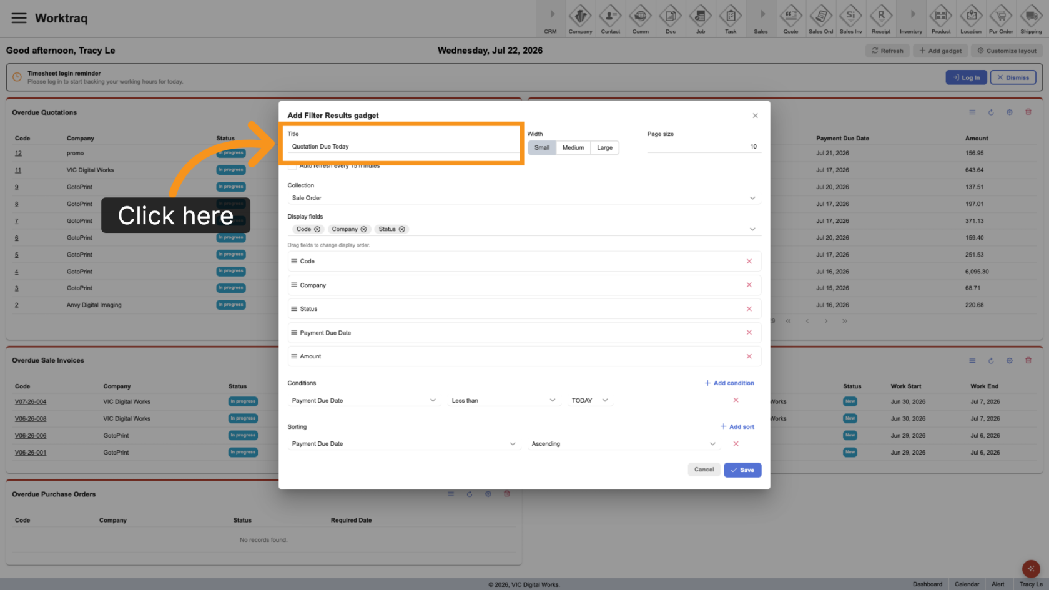Viewport: 1049px width, 590px height.
Task: Click the Title input field
Action: coord(403,147)
